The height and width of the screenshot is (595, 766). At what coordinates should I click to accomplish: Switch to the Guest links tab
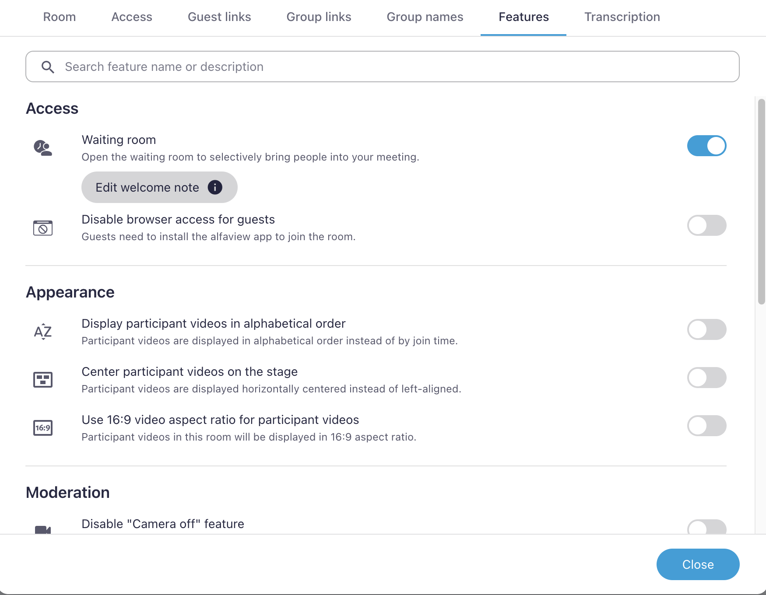[x=219, y=17]
